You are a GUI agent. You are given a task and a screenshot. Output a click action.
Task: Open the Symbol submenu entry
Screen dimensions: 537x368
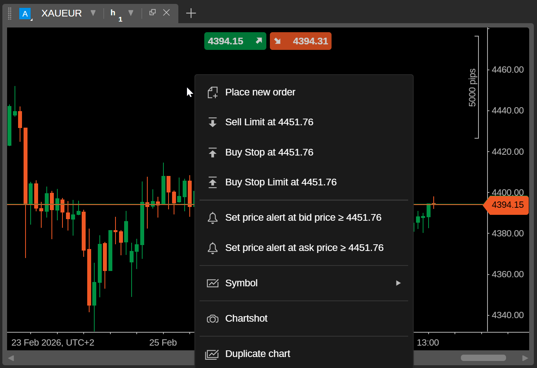(x=304, y=283)
